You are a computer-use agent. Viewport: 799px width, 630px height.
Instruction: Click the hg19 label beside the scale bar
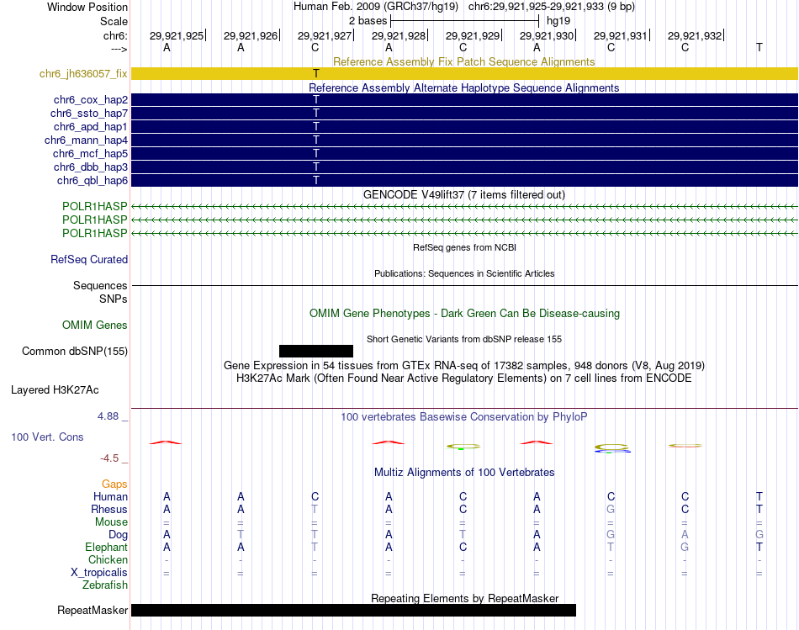pyautogui.click(x=558, y=21)
